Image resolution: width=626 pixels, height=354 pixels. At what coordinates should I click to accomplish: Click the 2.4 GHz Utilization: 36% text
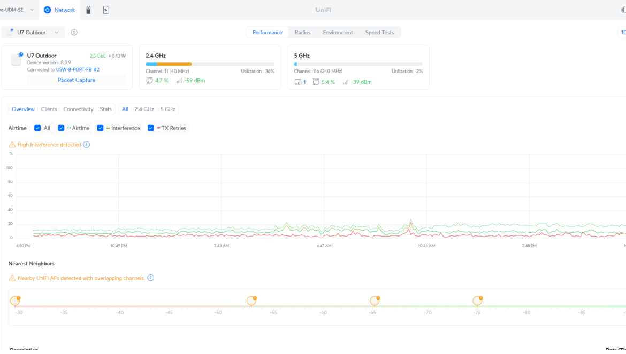click(257, 71)
